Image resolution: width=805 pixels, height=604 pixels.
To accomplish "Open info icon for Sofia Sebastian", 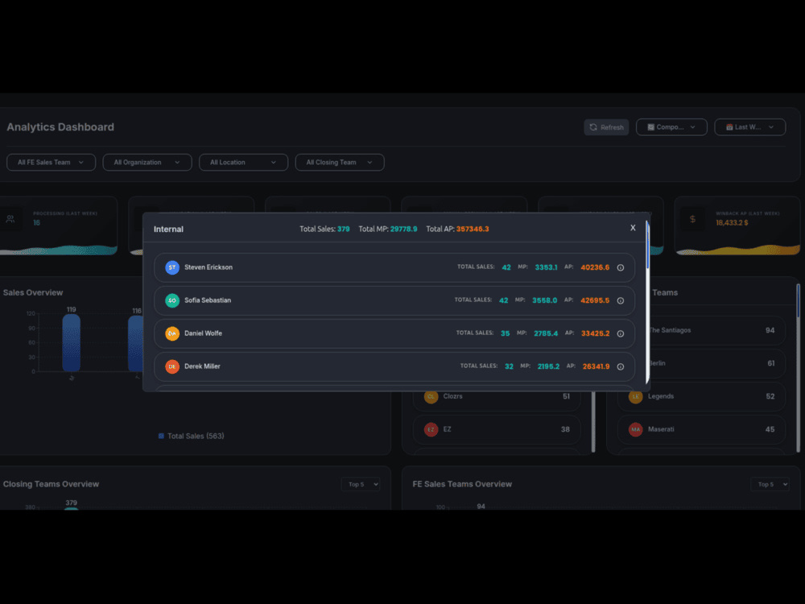I will [620, 300].
